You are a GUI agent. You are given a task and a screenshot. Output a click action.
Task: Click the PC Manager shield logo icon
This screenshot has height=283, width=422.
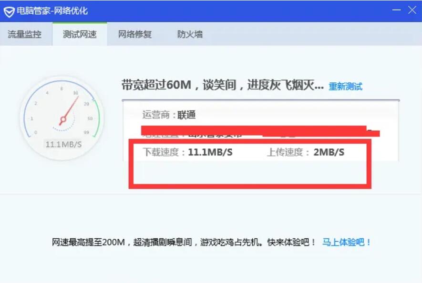9,12
